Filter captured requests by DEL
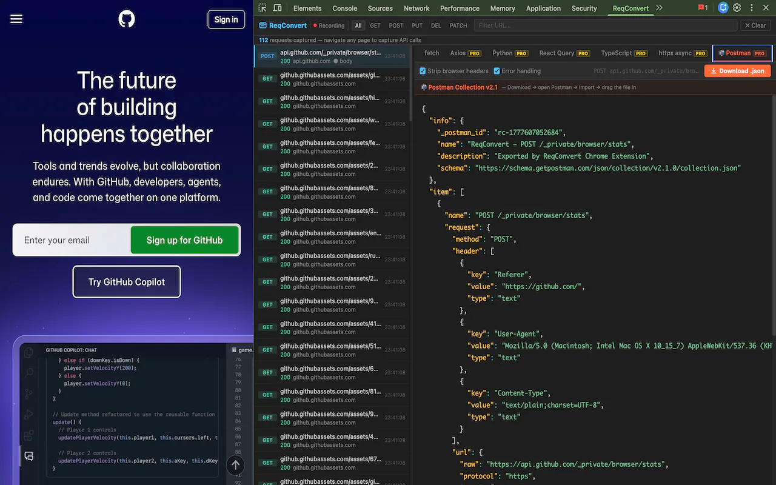The width and height of the screenshot is (776, 485). [x=436, y=25]
